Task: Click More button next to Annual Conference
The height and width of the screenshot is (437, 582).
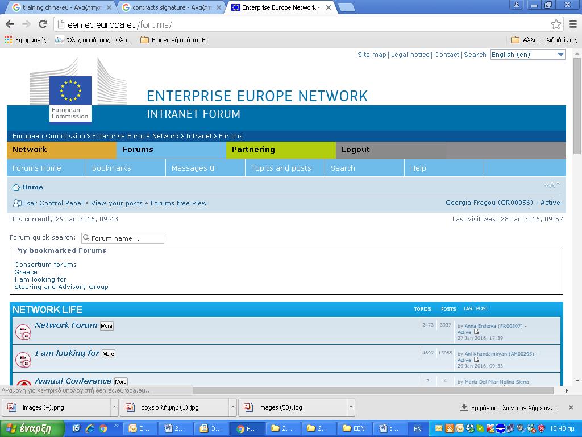Action: [x=120, y=381]
